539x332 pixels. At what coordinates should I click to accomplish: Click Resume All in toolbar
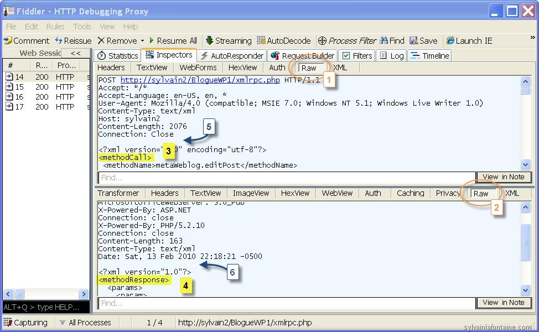coord(173,41)
